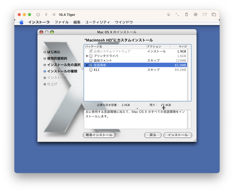Viewport: 234px width, 192px height.
Task: Click the resize arrows icon in VM toolbar
Action: (177, 14)
